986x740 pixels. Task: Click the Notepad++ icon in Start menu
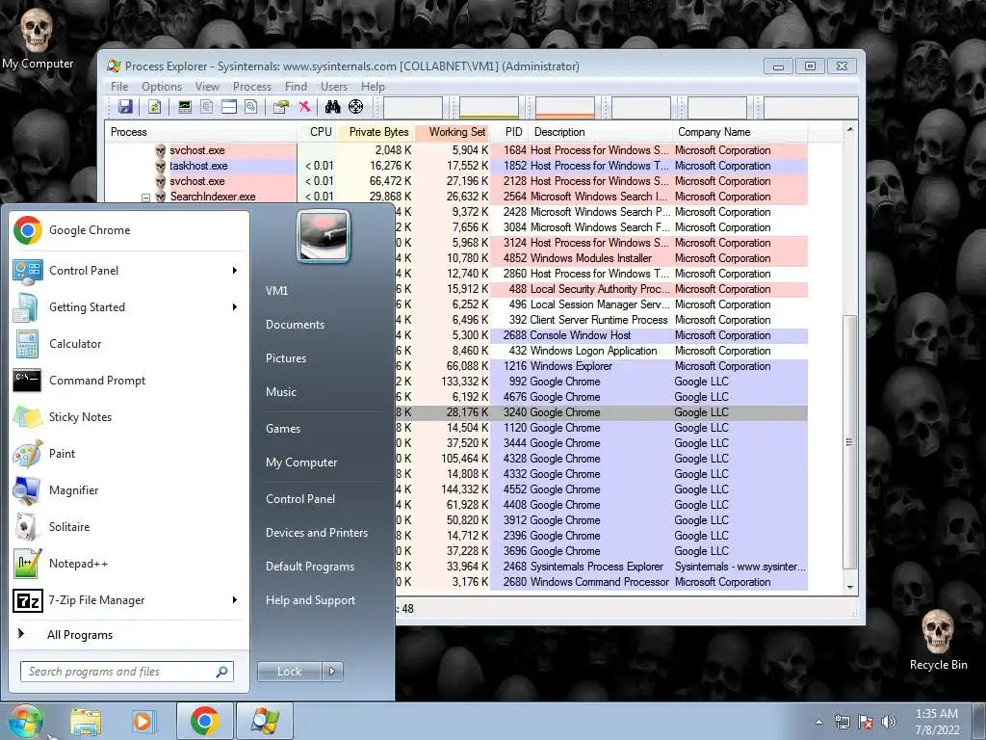click(28, 564)
